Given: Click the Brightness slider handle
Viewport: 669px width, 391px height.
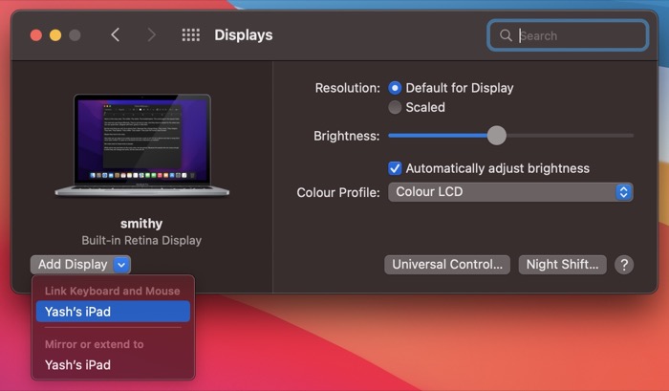Looking at the screenshot, I should (x=496, y=136).
